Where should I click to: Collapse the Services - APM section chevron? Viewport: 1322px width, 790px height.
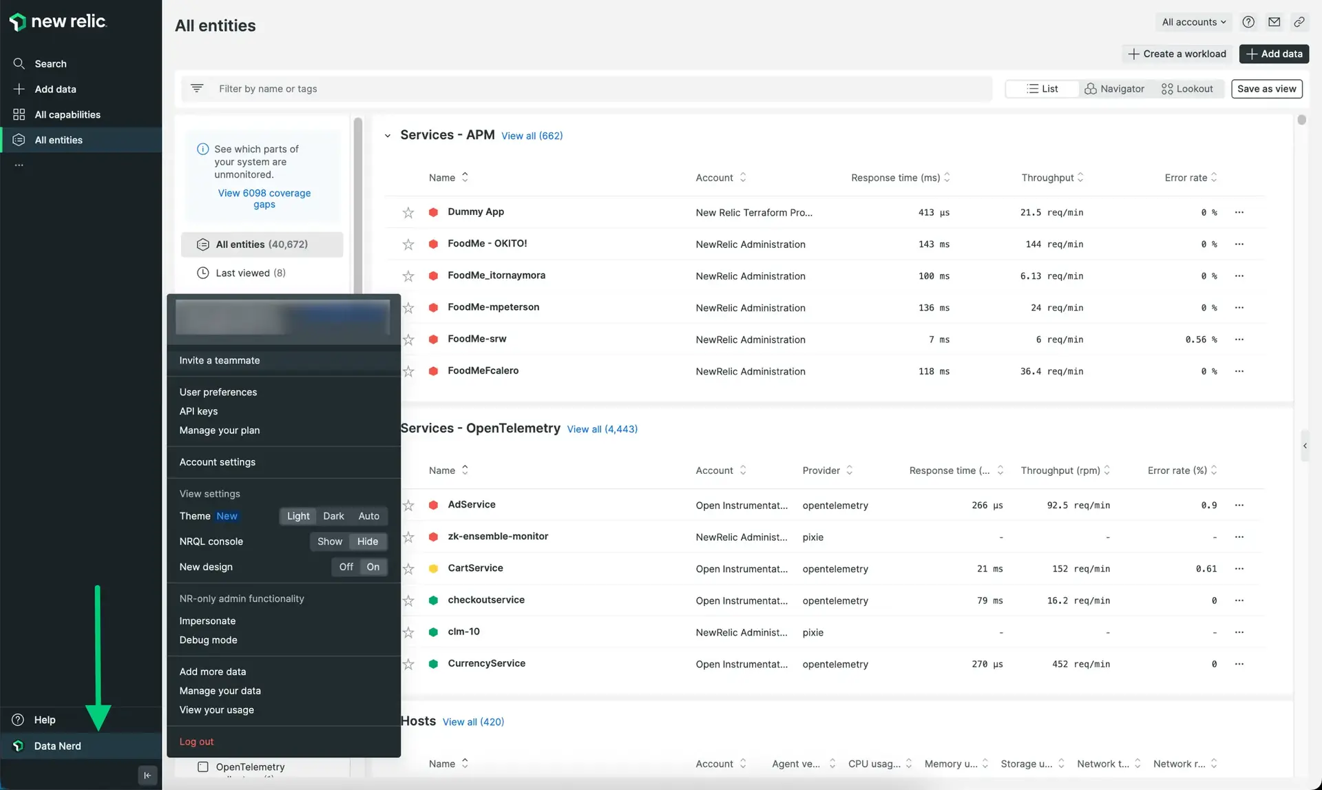point(388,136)
